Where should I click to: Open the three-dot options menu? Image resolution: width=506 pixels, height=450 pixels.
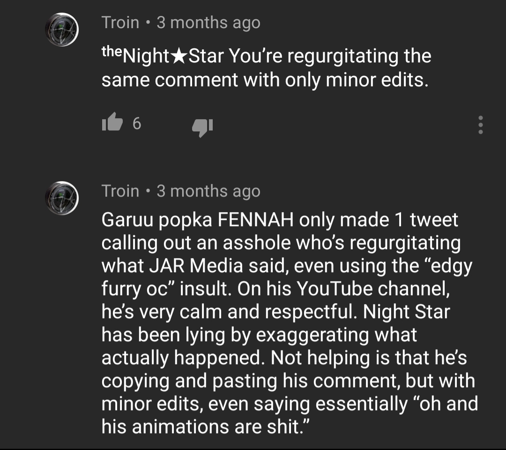point(480,125)
